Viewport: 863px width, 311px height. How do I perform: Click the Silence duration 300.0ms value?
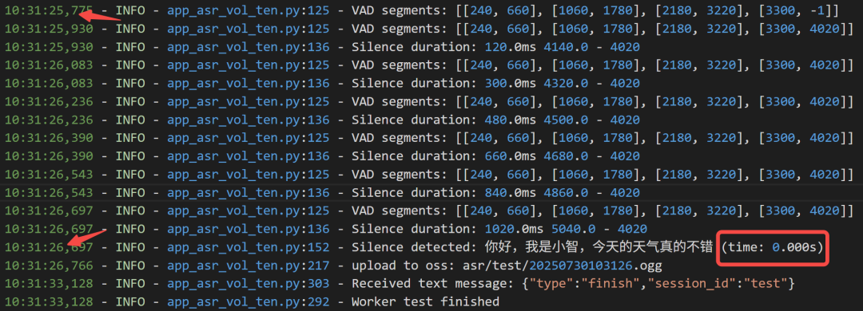coord(510,84)
